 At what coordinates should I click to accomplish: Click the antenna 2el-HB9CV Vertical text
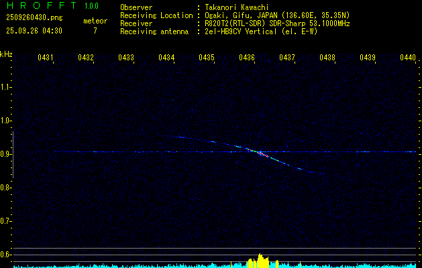click(261, 31)
